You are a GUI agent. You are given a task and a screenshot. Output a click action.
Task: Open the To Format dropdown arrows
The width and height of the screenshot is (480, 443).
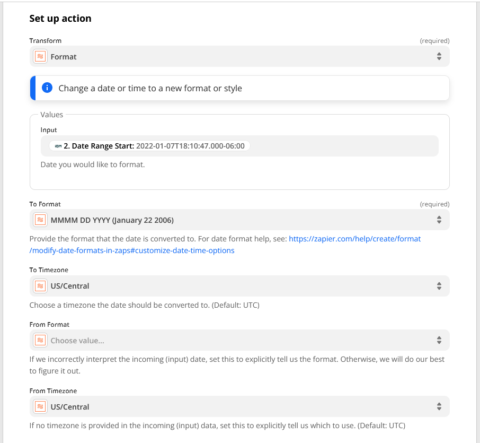439,220
